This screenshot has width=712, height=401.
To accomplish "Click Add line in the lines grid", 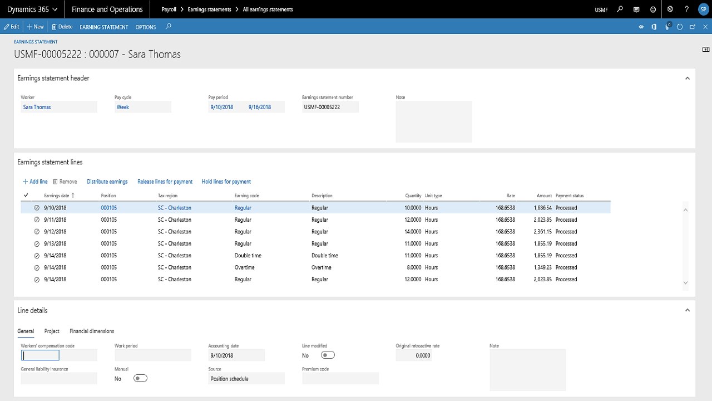I will tap(35, 182).
